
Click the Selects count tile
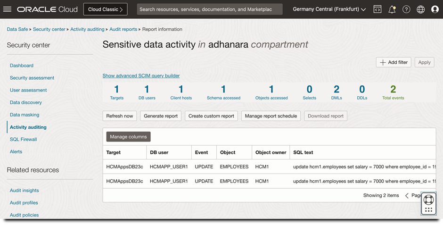coord(309,93)
